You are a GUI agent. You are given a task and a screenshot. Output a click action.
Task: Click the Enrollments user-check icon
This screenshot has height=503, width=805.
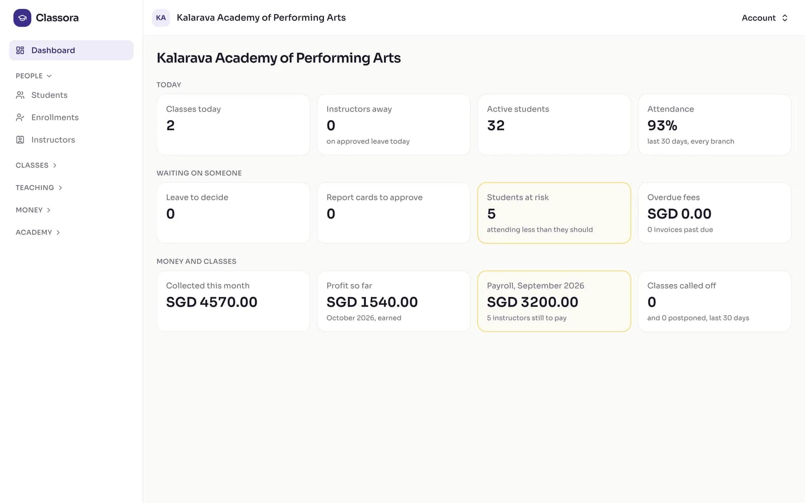(x=20, y=117)
